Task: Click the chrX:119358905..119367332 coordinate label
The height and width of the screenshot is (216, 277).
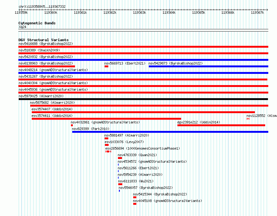Action: [42, 7]
